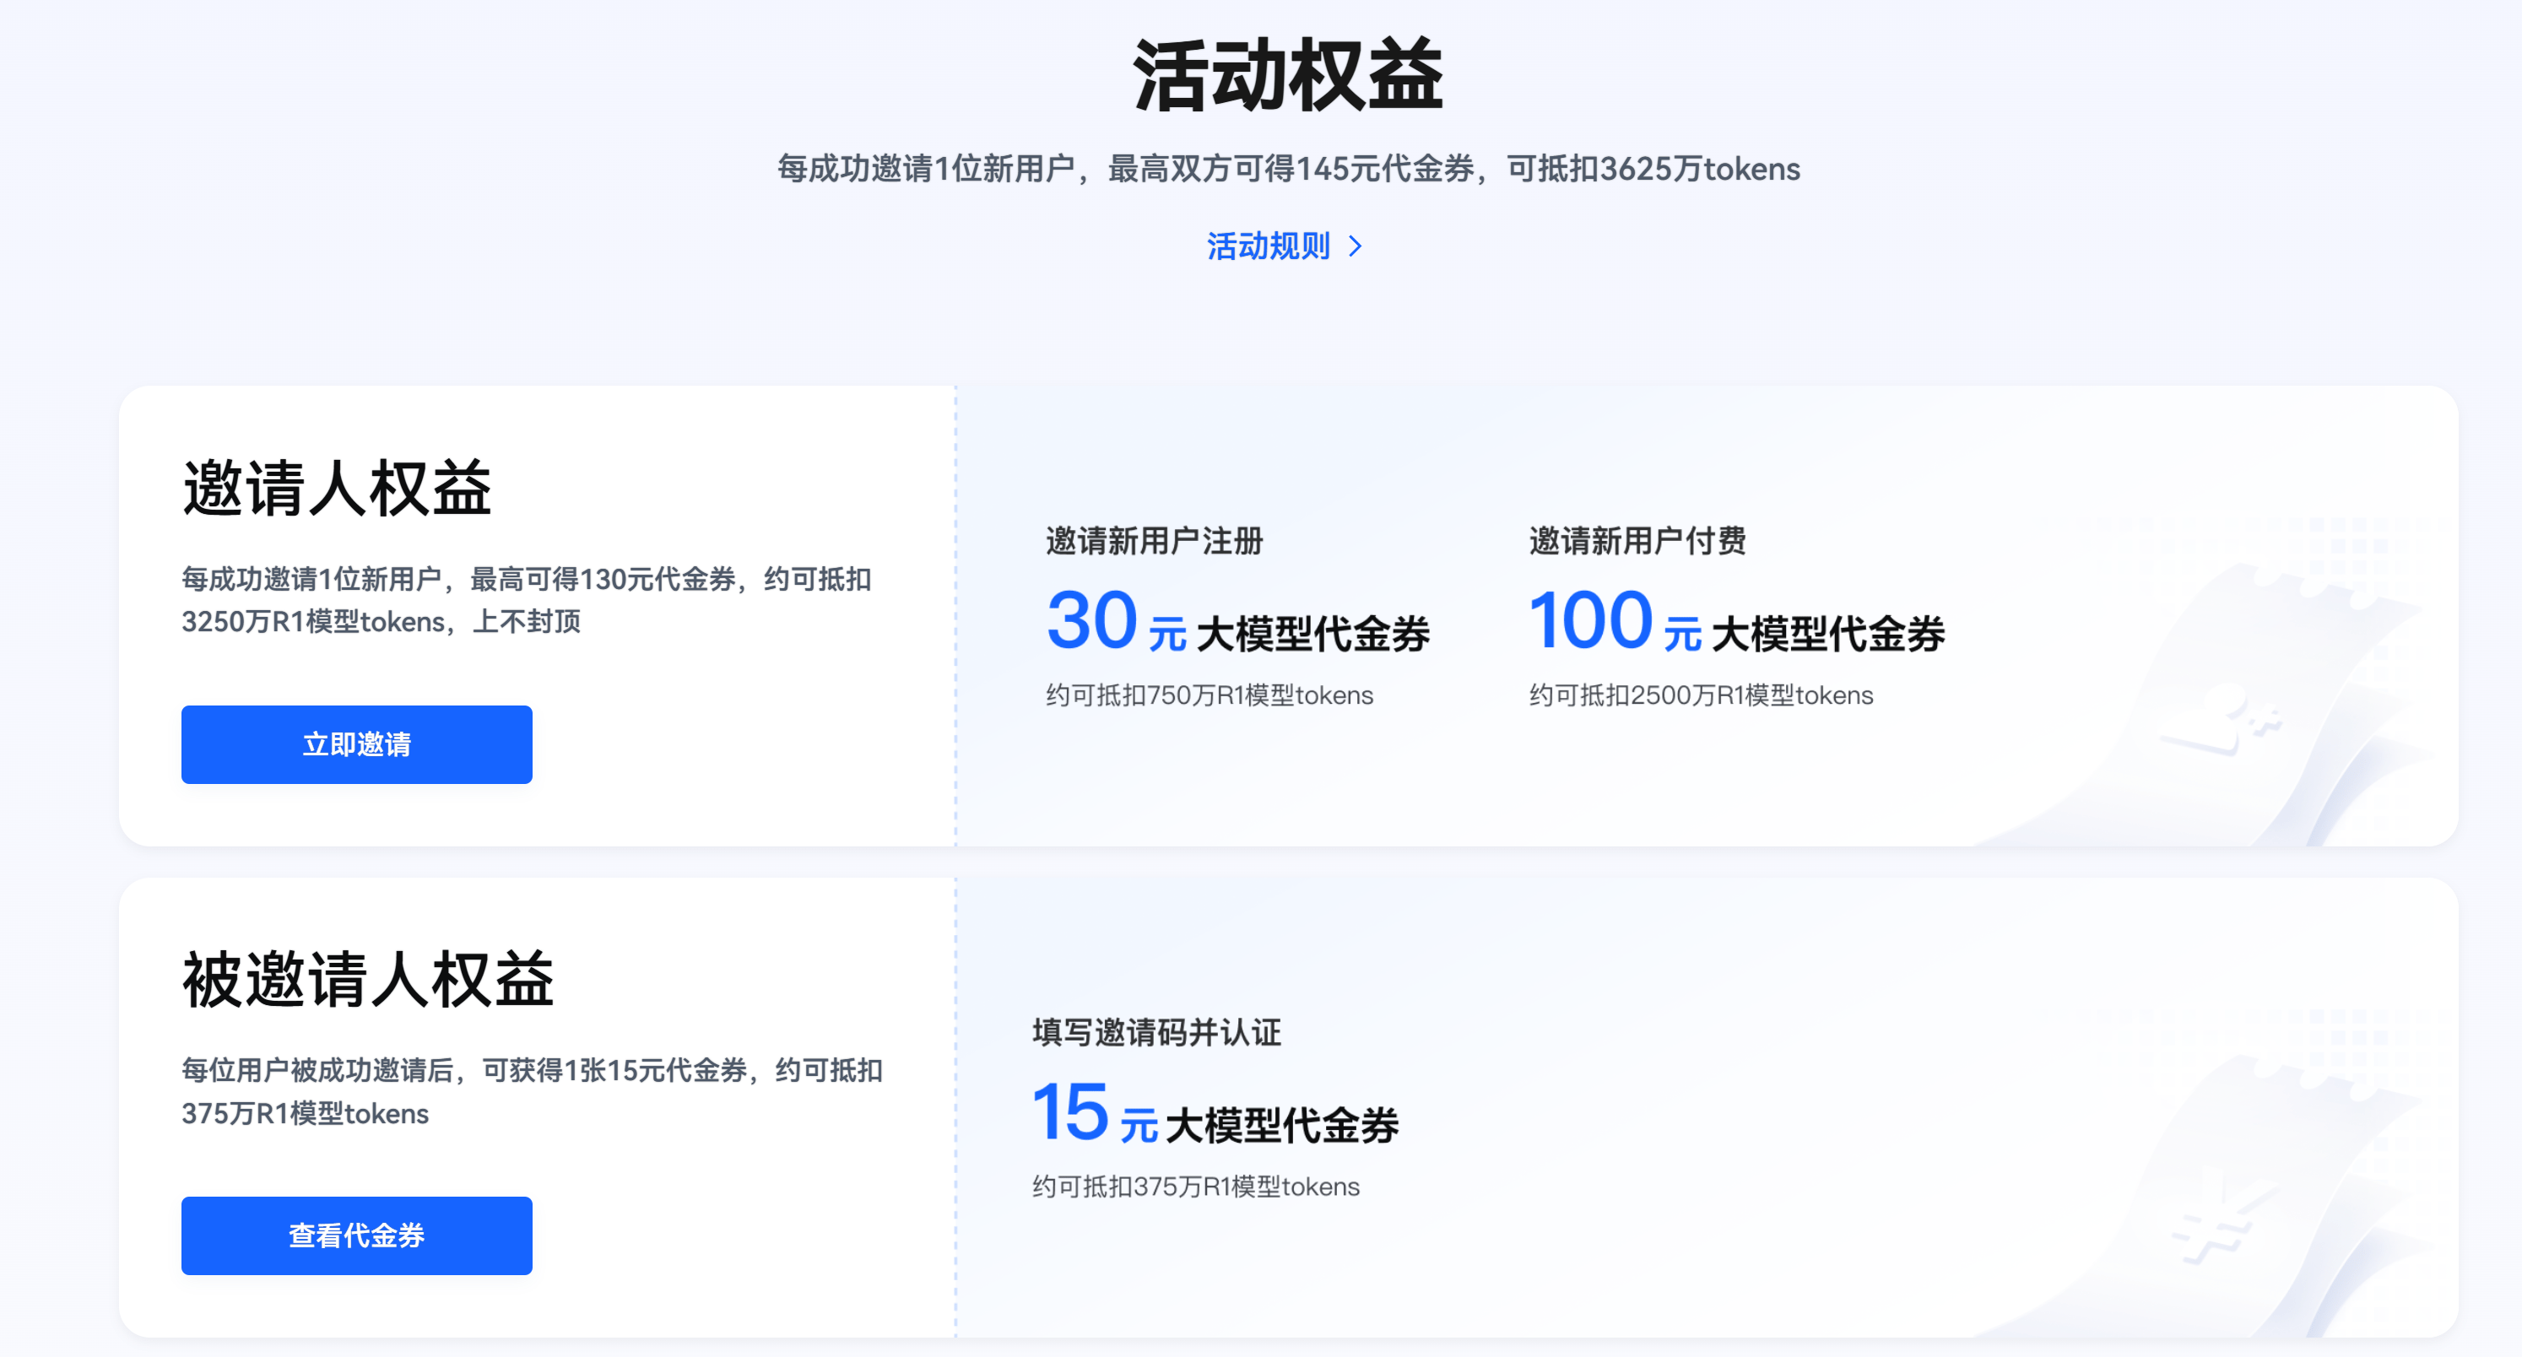Image resolution: width=2522 pixels, height=1357 pixels.
Task: Click the 邀请人权益 card title
Action: (337, 488)
